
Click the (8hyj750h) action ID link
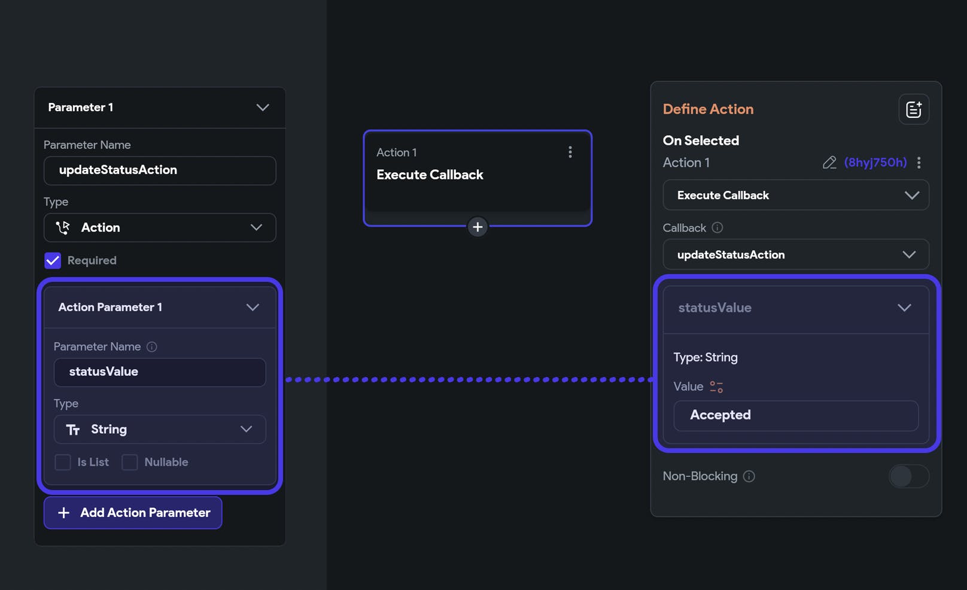(875, 163)
